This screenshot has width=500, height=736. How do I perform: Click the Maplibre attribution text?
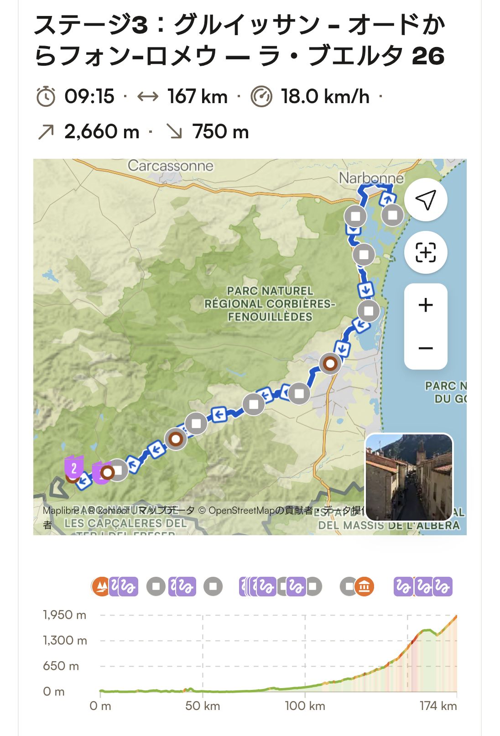click(61, 510)
